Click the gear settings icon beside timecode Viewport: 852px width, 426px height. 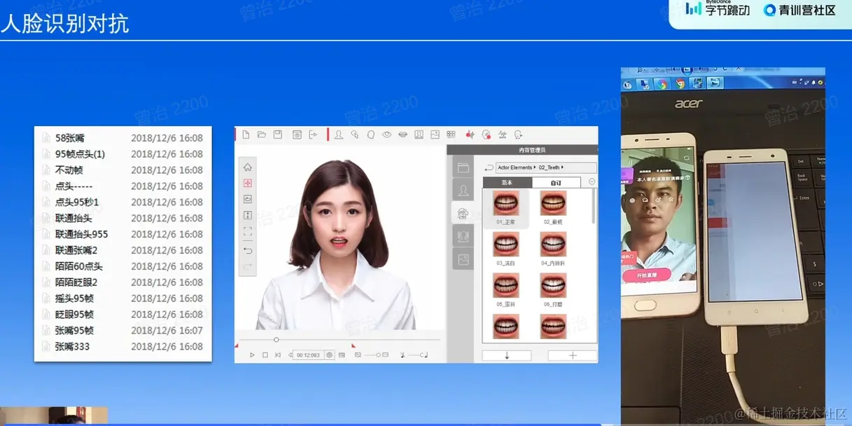coord(329,355)
